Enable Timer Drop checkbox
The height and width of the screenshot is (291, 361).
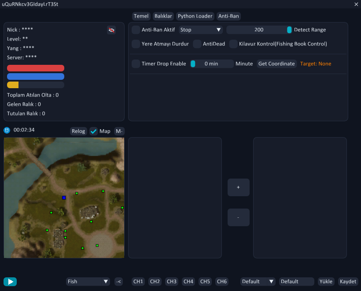[136, 63]
